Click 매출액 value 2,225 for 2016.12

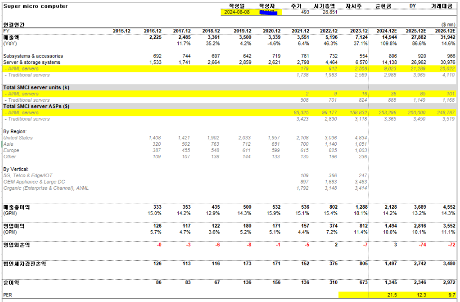click(155, 37)
